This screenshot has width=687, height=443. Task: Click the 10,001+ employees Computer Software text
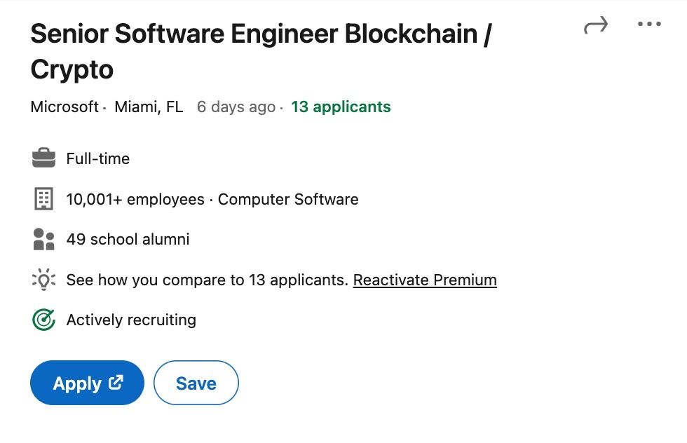point(212,200)
